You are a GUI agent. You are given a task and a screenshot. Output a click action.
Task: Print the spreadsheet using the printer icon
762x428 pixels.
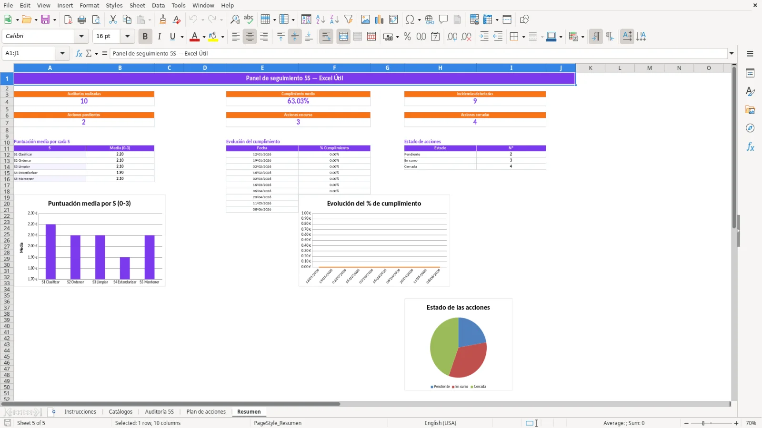click(82, 19)
